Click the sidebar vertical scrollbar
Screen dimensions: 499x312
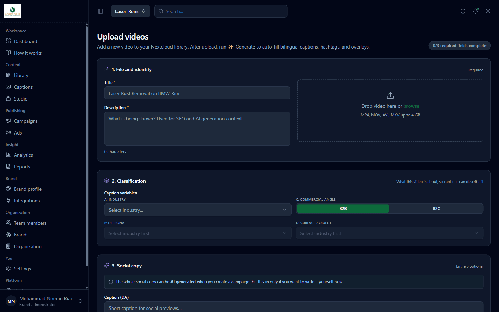[87, 146]
